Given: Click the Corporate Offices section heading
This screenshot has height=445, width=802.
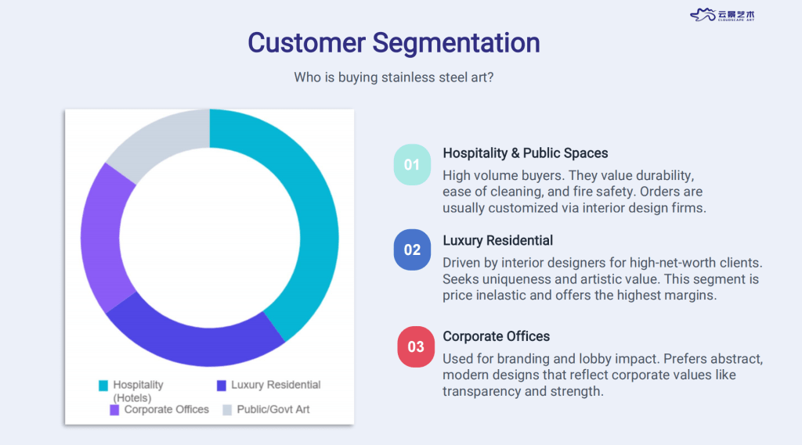Looking at the screenshot, I should 497,336.
